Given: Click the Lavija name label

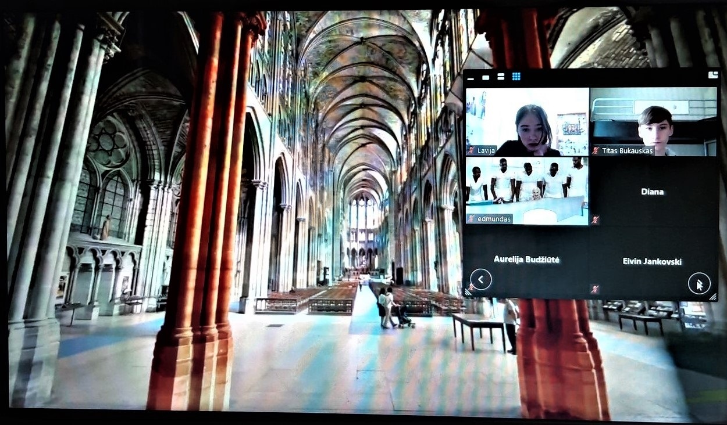Looking at the screenshot, I should [485, 150].
